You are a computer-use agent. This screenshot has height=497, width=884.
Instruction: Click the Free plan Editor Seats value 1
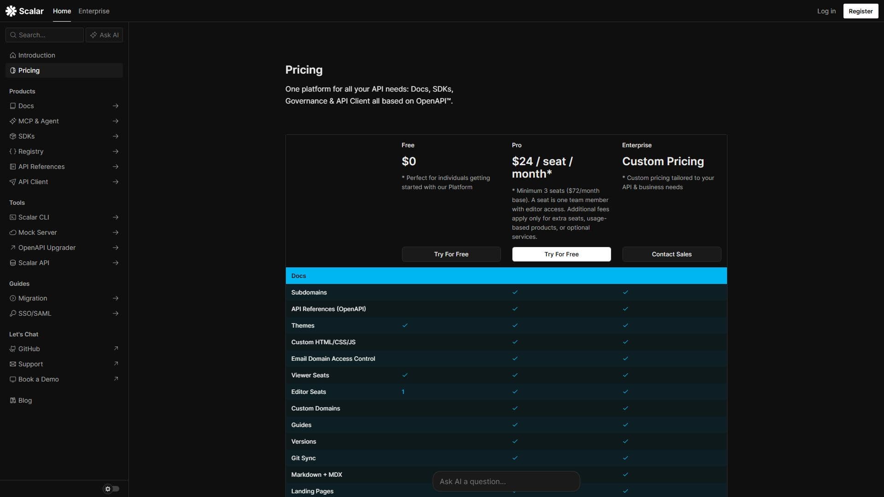click(x=403, y=392)
